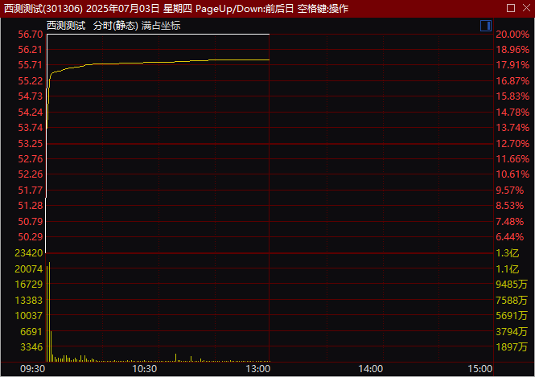Viewport: 535px width, 377px height.
Task: Click the 14:00 time axis label
Action: pyautogui.click(x=371, y=369)
